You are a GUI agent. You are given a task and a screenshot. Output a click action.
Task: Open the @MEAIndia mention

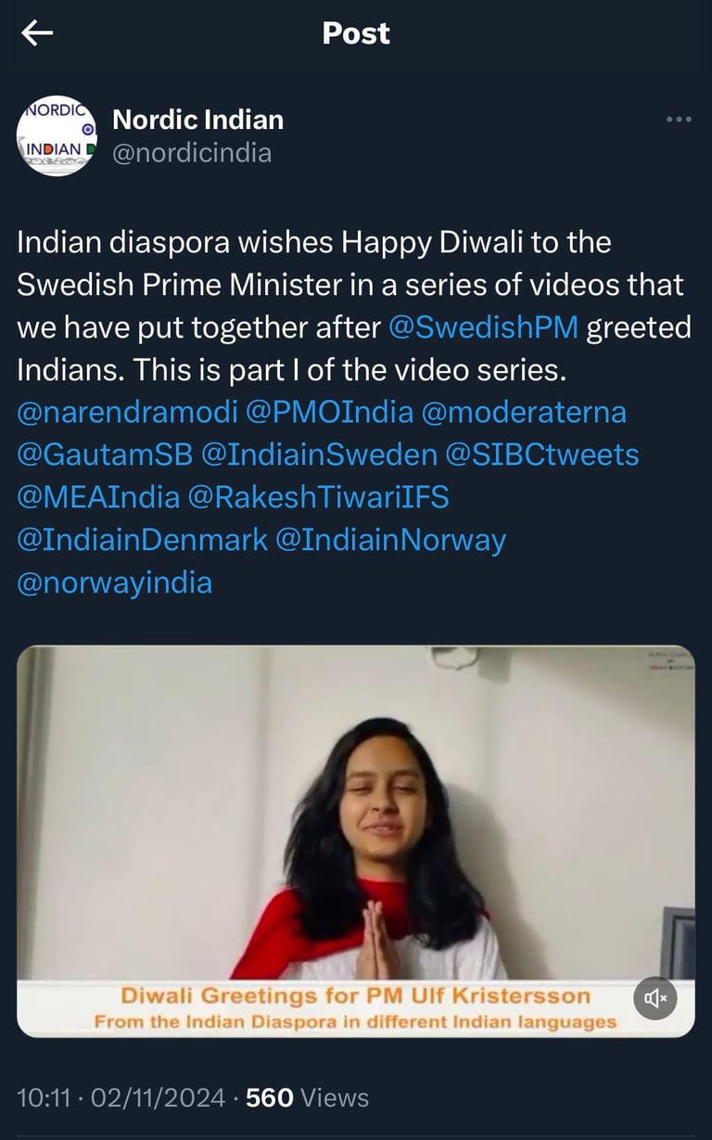click(98, 498)
